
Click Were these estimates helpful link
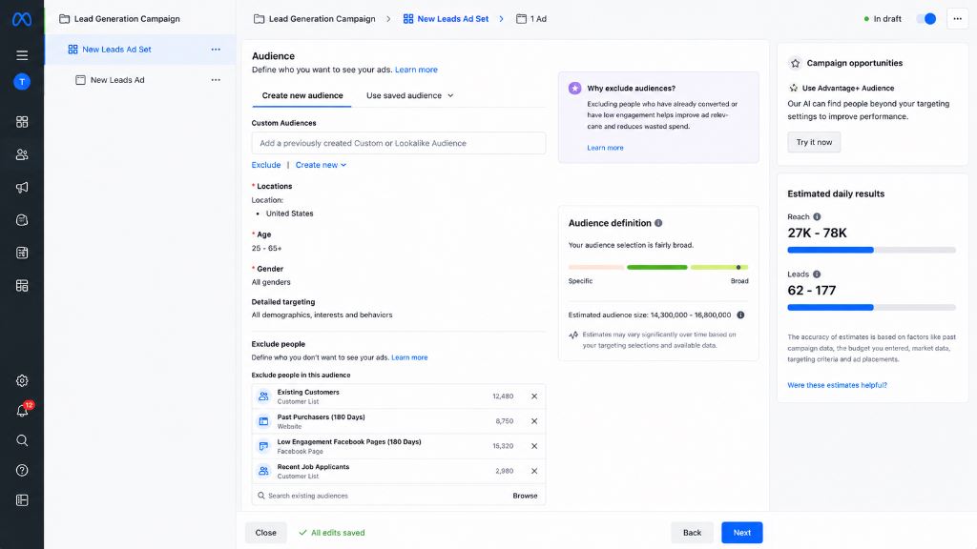(x=837, y=385)
